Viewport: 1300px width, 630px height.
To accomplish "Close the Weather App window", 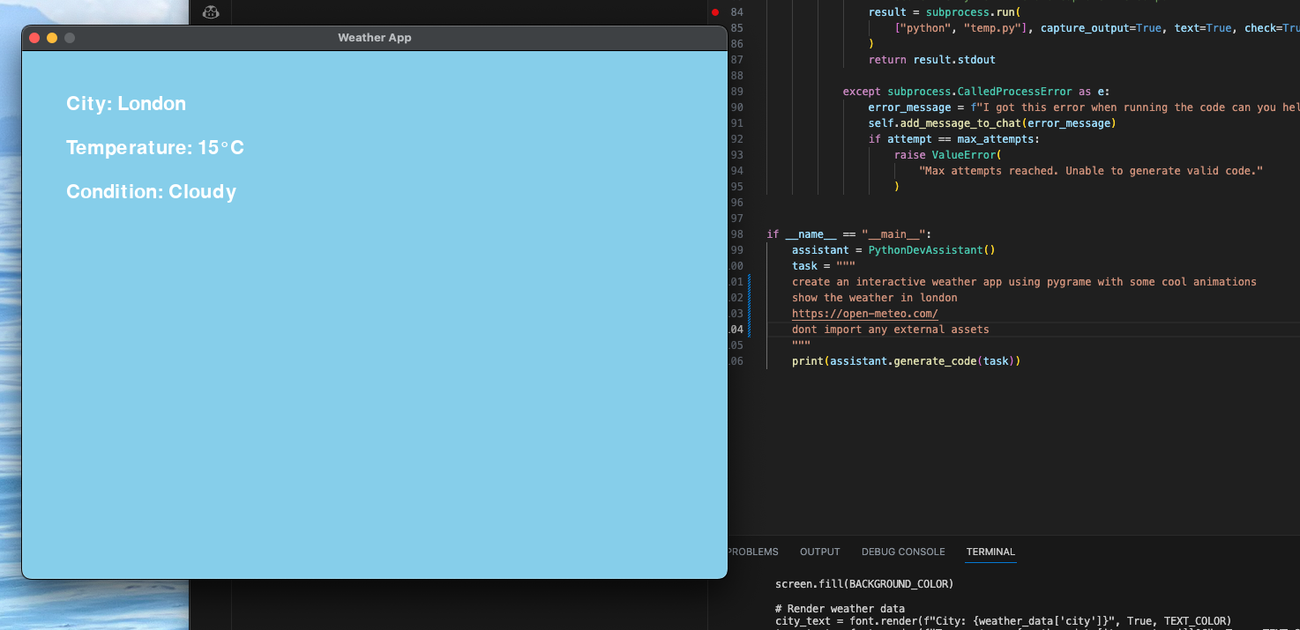I will [x=34, y=38].
